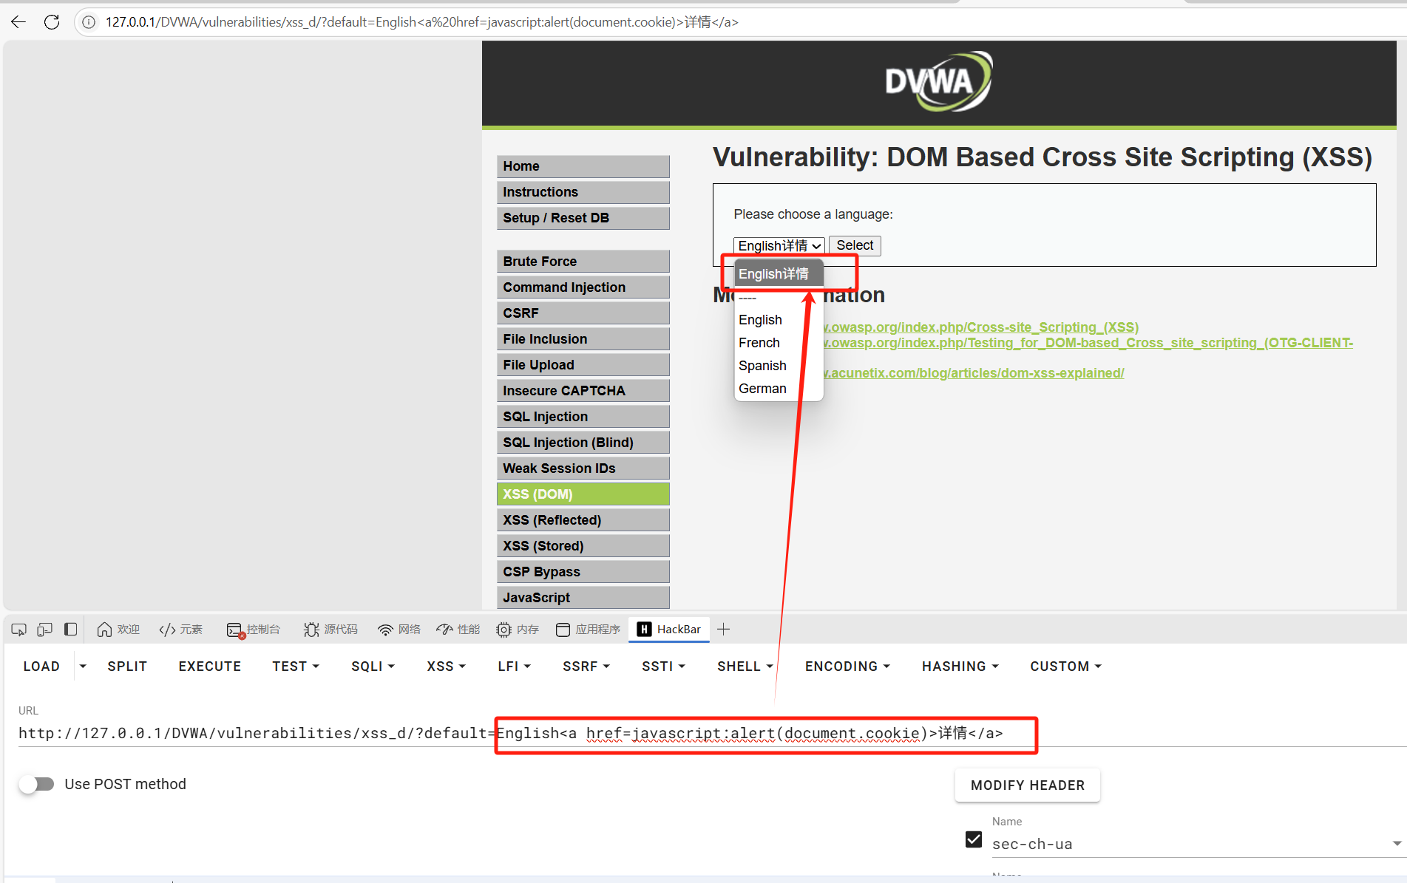The width and height of the screenshot is (1407, 883).
Task: Open the Network (网络) tab
Action: (x=399, y=630)
